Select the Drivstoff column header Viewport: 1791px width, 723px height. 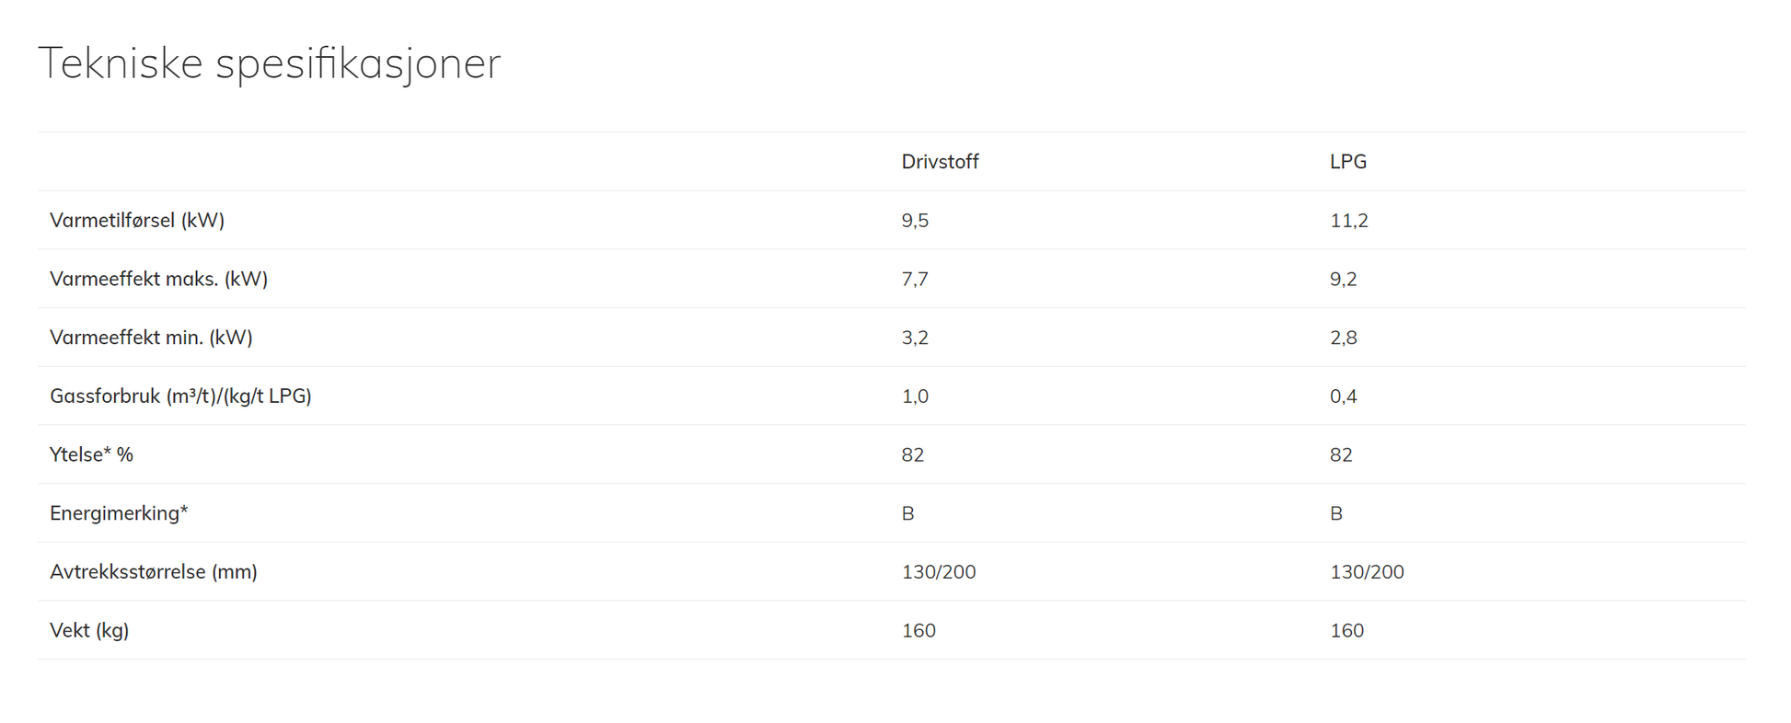pos(940,162)
